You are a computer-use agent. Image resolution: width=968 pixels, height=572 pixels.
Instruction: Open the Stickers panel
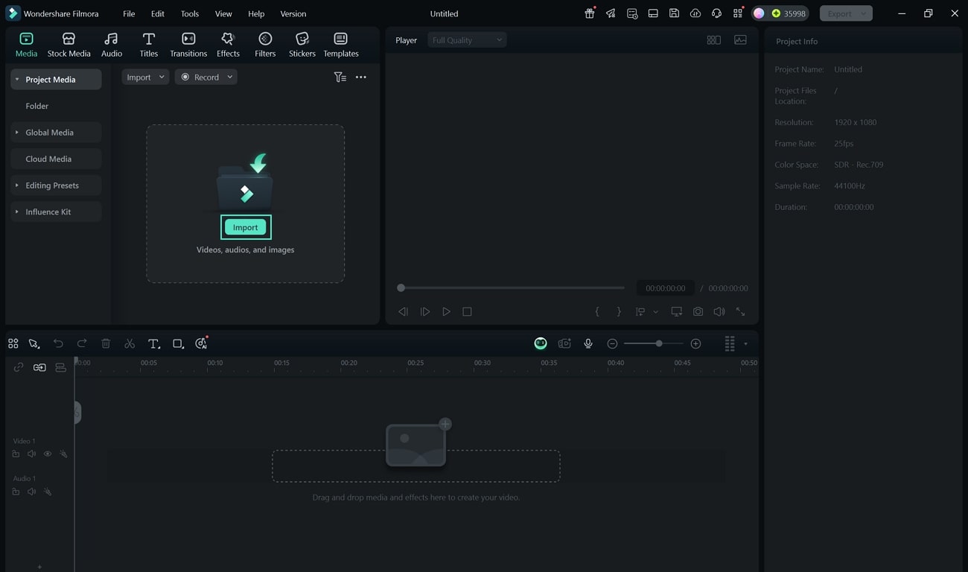302,45
